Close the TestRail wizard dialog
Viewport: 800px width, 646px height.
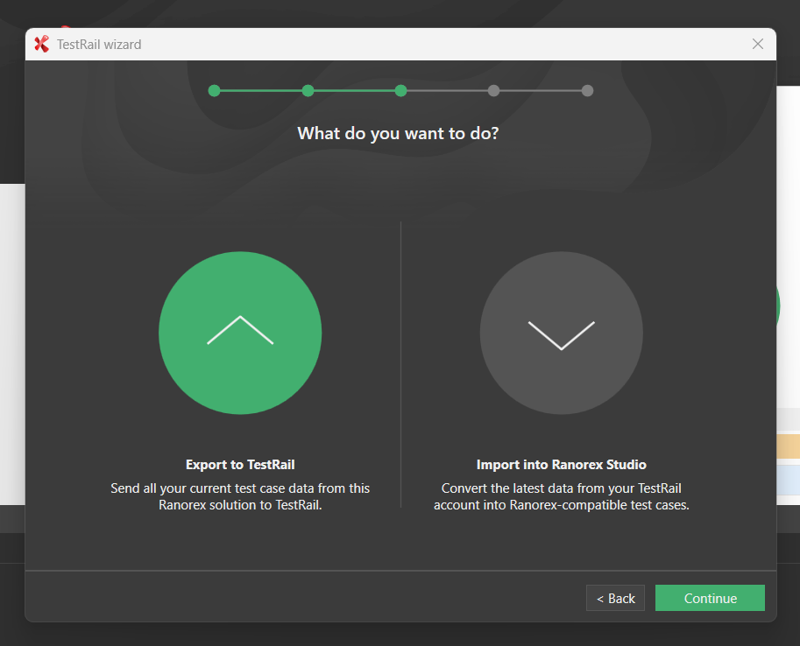(x=758, y=45)
